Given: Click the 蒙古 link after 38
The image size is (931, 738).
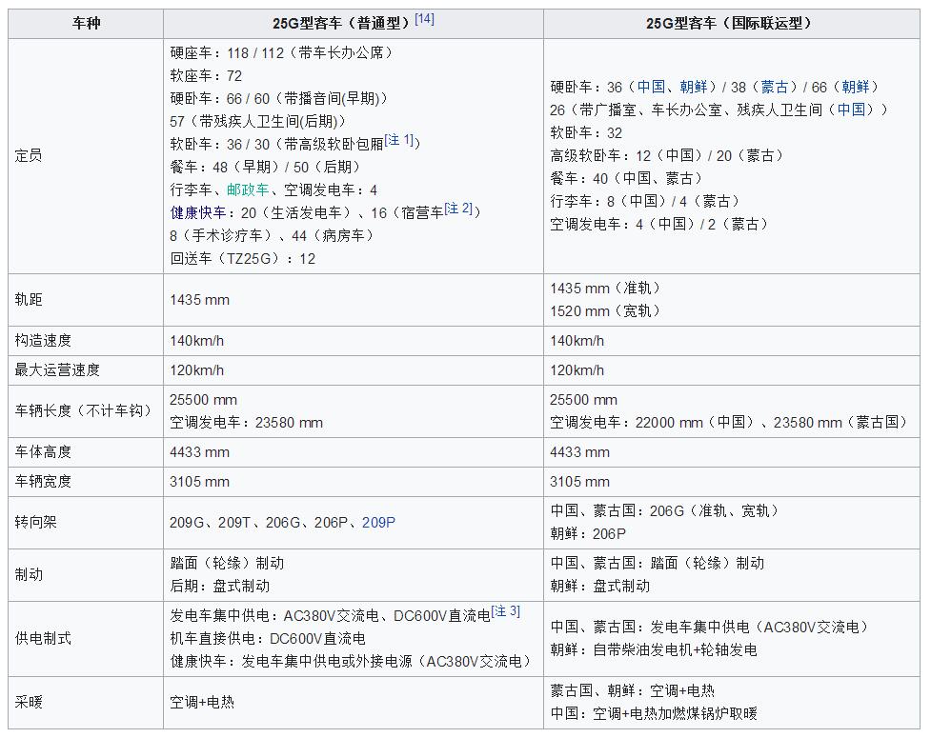Looking at the screenshot, I should coord(774,86).
